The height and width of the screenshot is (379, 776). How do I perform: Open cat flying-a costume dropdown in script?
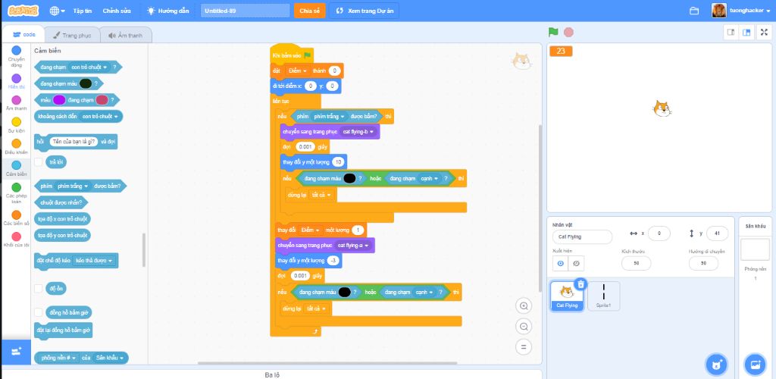[353, 246]
